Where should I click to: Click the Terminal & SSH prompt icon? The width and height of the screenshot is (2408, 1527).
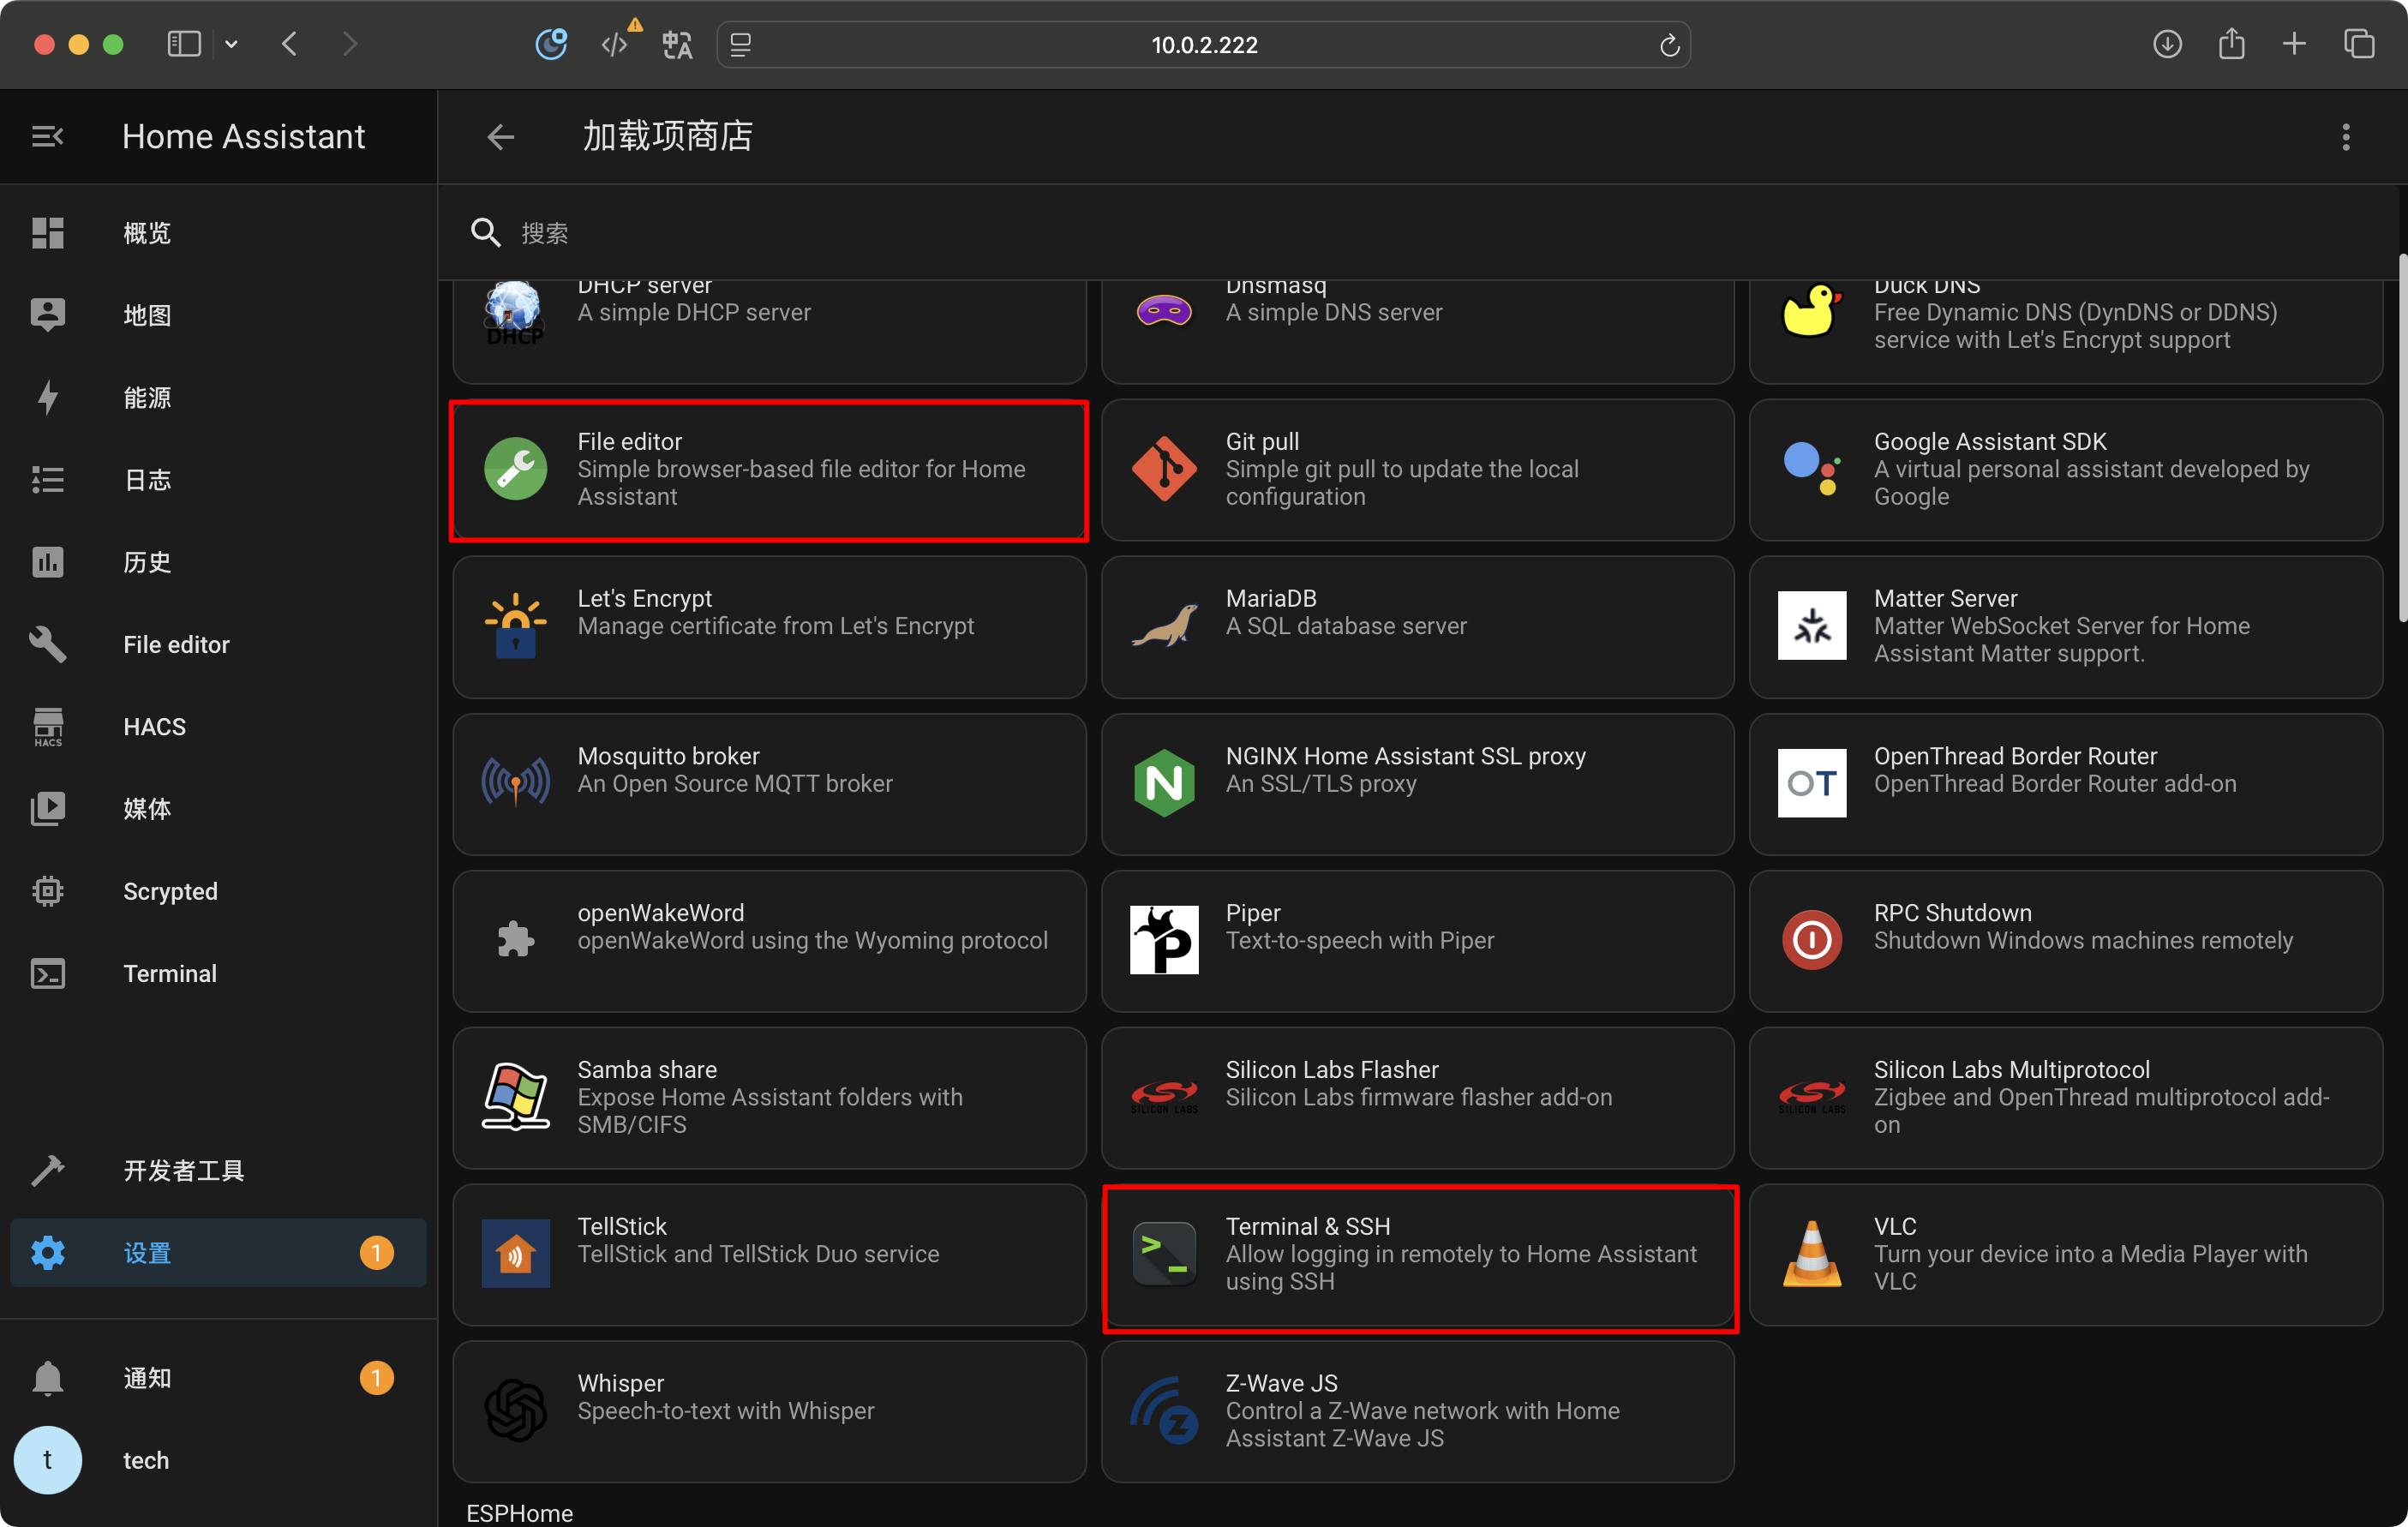[1163, 1253]
